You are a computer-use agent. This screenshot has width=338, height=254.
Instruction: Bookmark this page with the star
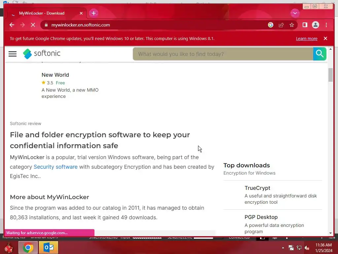[x=292, y=25]
